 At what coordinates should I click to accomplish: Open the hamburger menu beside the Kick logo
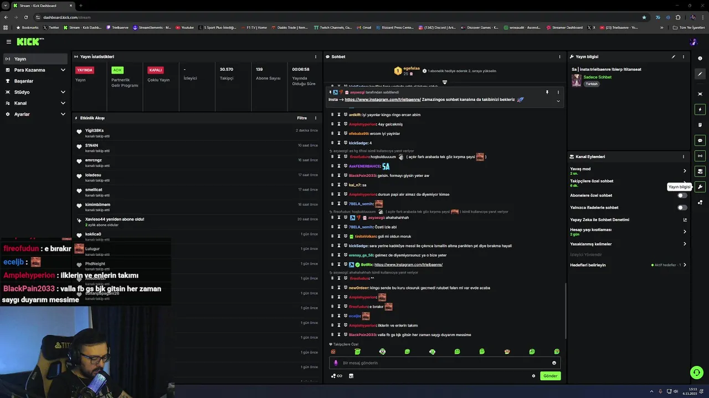click(x=9, y=41)
